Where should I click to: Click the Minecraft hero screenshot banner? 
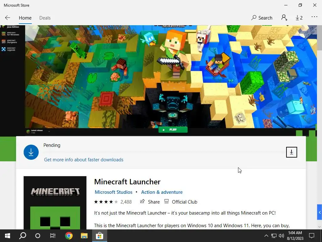click(x=158, y=80)
